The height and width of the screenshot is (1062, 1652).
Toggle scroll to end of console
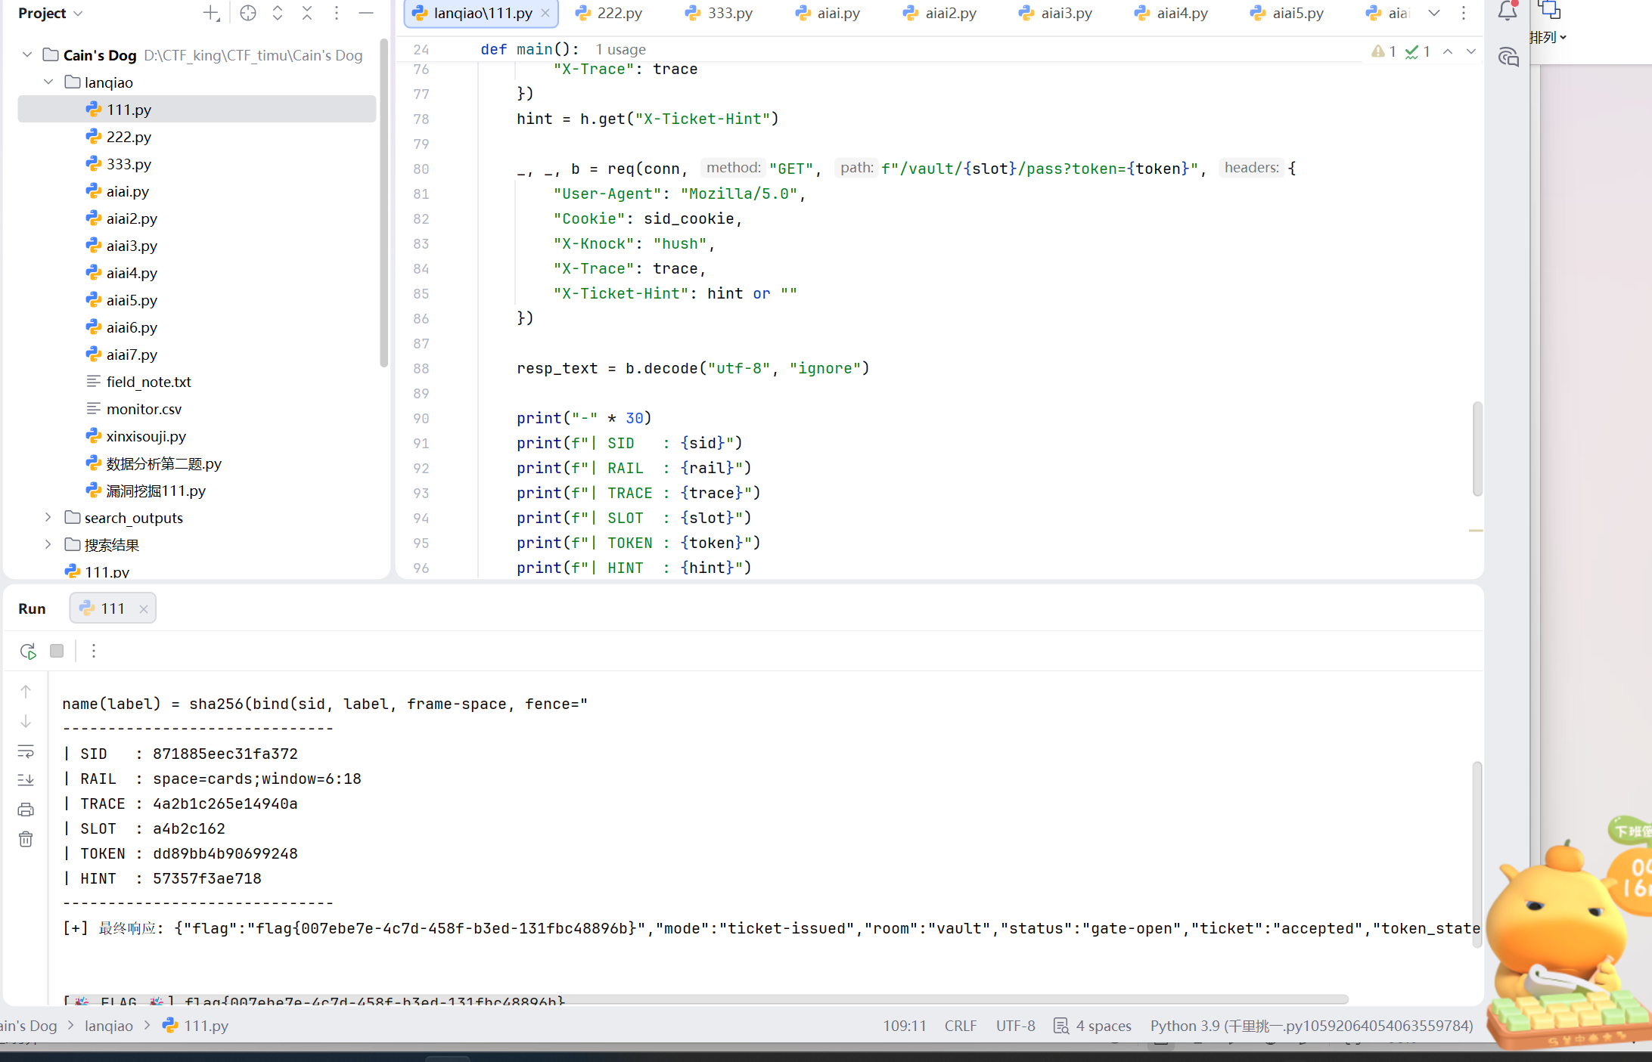pyautogui.click(x=26, y=780)
